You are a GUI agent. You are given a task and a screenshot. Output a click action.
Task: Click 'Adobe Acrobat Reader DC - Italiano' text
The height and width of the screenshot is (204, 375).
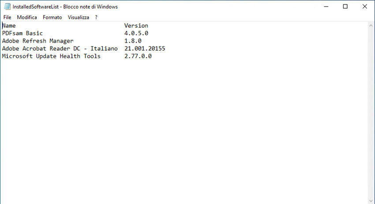click(60, 48)
